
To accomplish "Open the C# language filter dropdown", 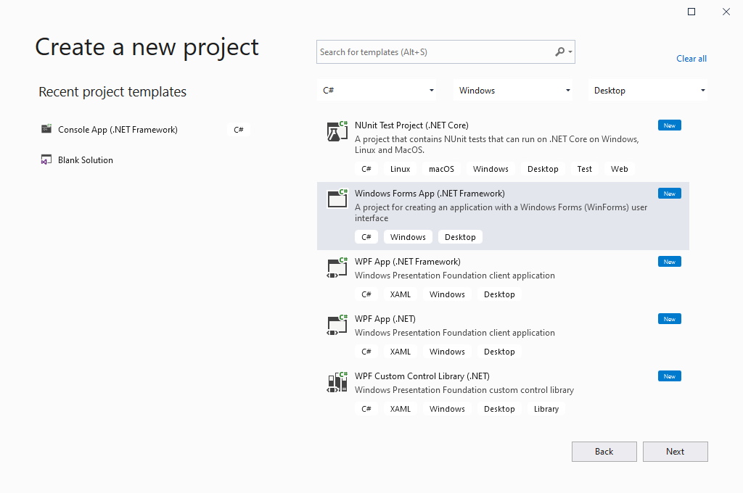I will click(377, 90).
